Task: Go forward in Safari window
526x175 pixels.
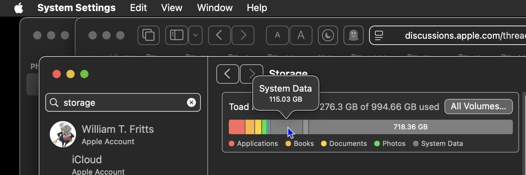Action: [243, 35]
